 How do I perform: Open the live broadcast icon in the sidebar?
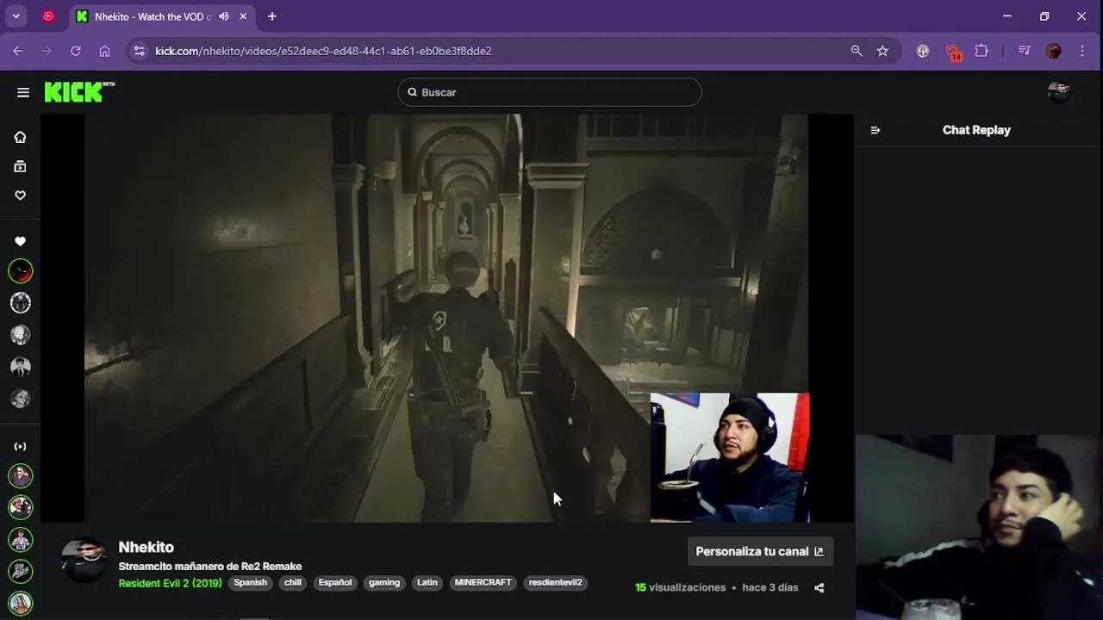20,446
